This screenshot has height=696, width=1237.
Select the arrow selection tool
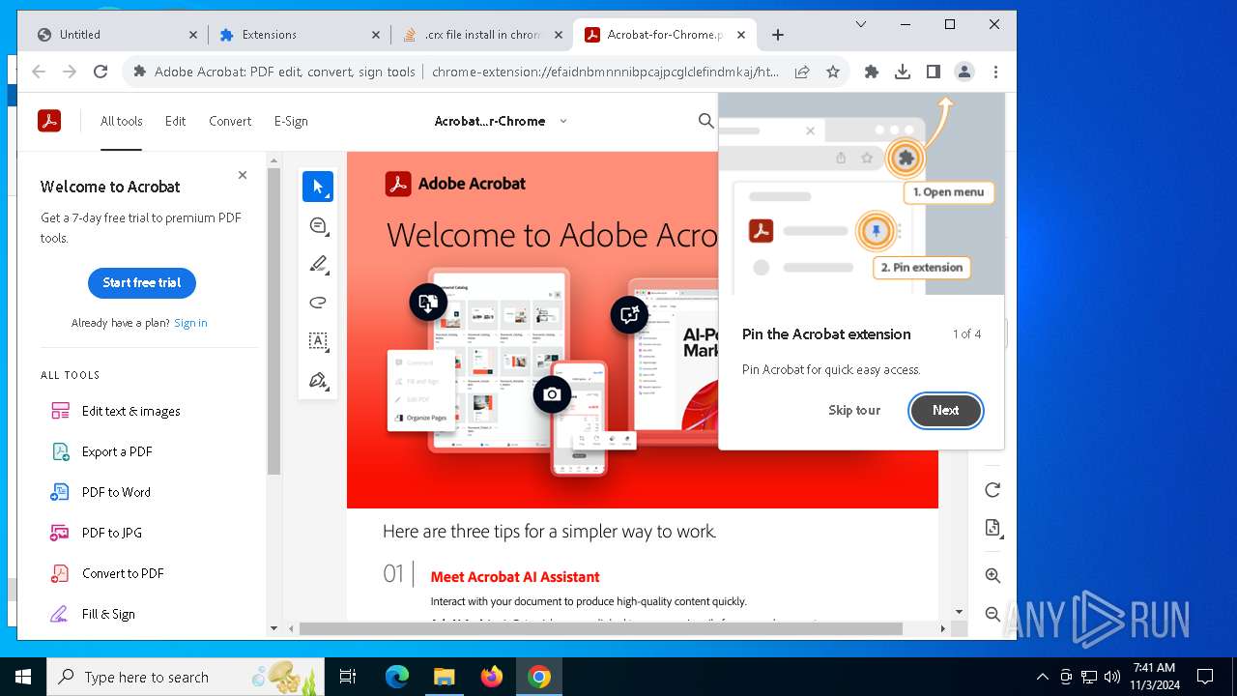pos(318,187)
